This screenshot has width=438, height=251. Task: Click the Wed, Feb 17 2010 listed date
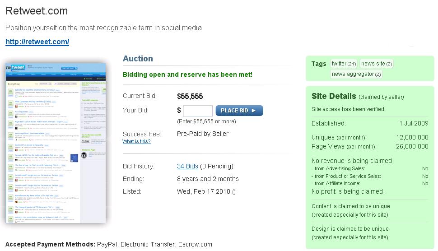[204, 191]
